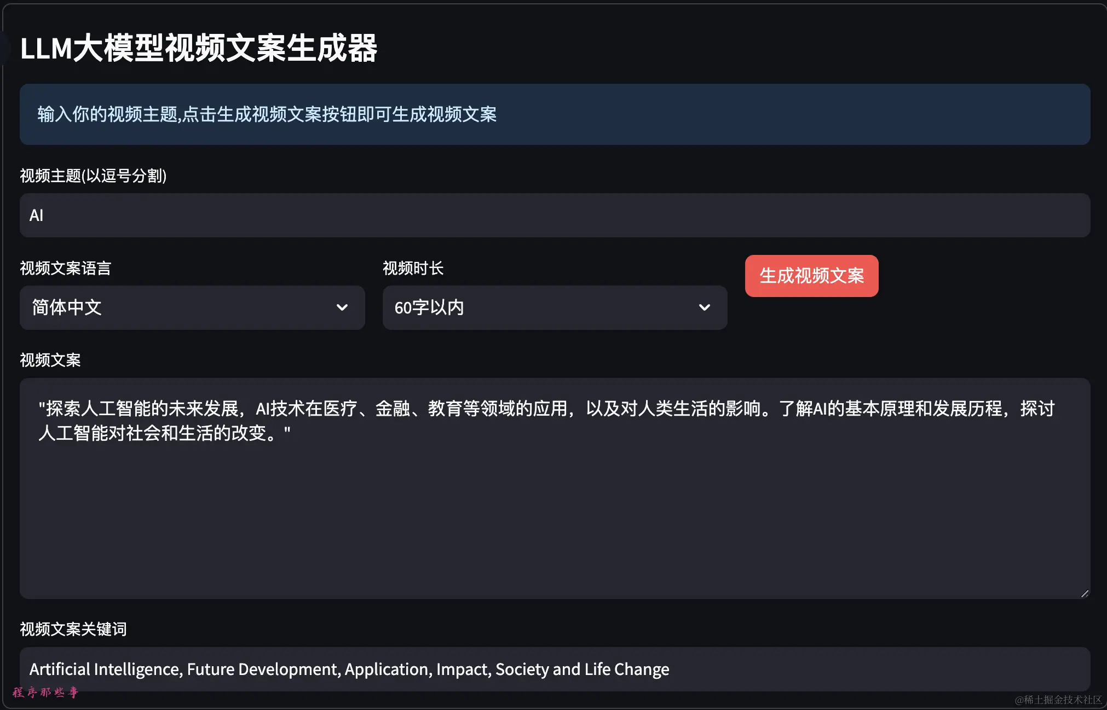Image resolution: width=1107 pixels, height=710 pixels.
Task: Click the LLM大模型视频文案生成器 page title
Action: (198, 48)
